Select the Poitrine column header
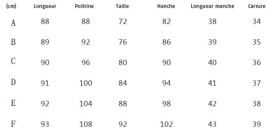The width and height of the screenshot is (274, 139). 84,6
